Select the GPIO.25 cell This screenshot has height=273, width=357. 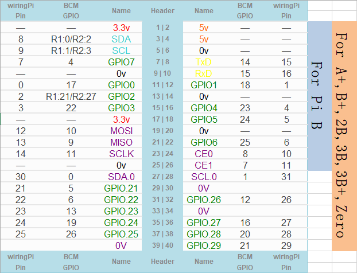pyautogui.click(x=121, y=234)
